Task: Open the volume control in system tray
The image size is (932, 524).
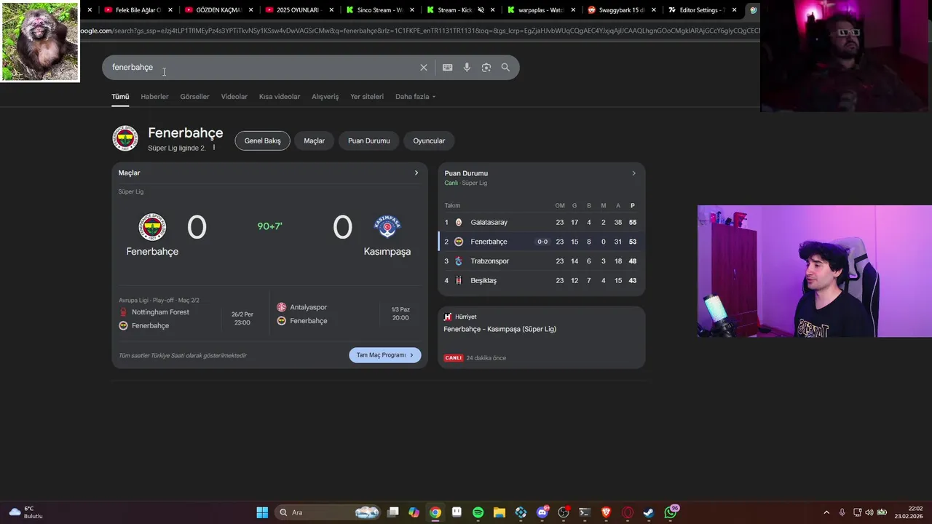Action: click(869, 512)
